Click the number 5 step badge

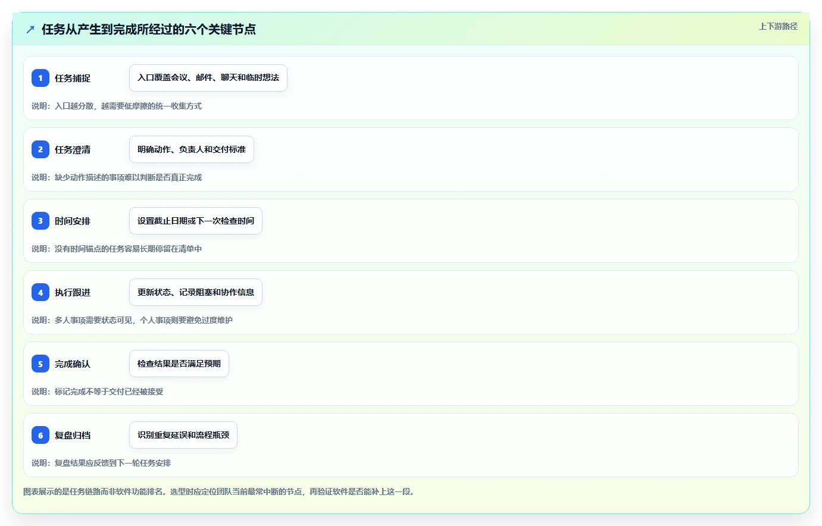pos(40,364)
